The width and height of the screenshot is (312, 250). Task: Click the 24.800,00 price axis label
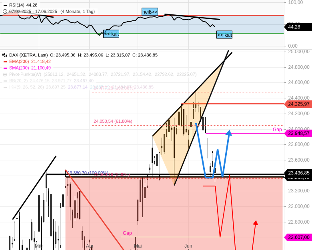[x=299, y=67]
